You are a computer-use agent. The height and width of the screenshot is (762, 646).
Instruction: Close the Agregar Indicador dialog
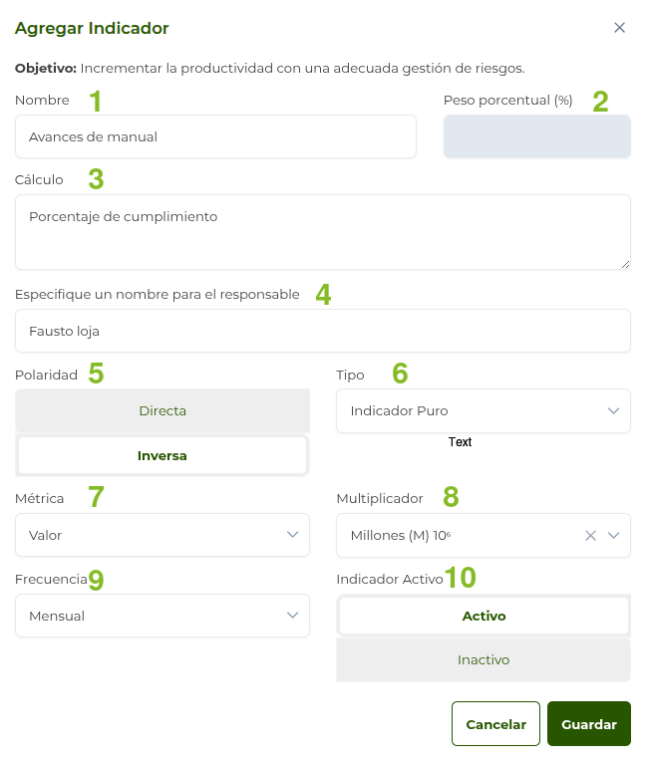(619, 28)
